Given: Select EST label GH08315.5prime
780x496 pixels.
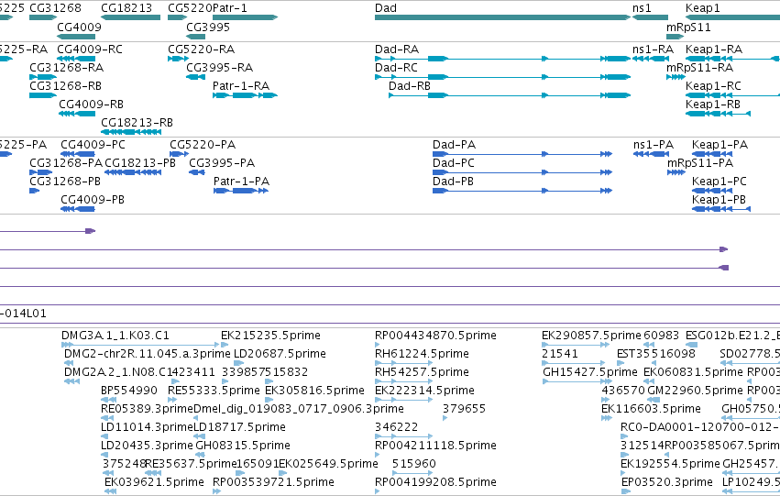Looking at the screenshot, I should [243, 446].
